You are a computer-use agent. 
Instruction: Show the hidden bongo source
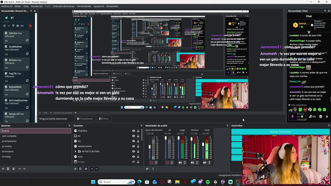(133, 162)
